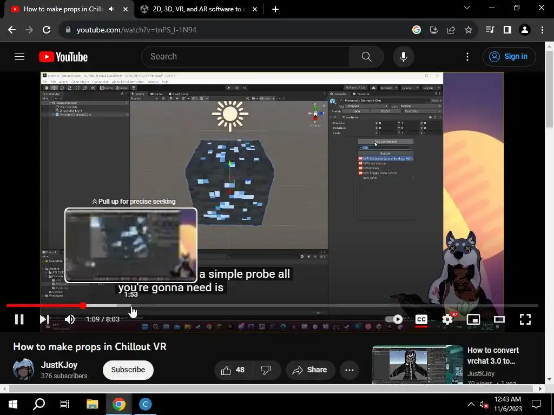Click the search magnifier button
This screenshot has height=415, width=554.
[366, 56]
